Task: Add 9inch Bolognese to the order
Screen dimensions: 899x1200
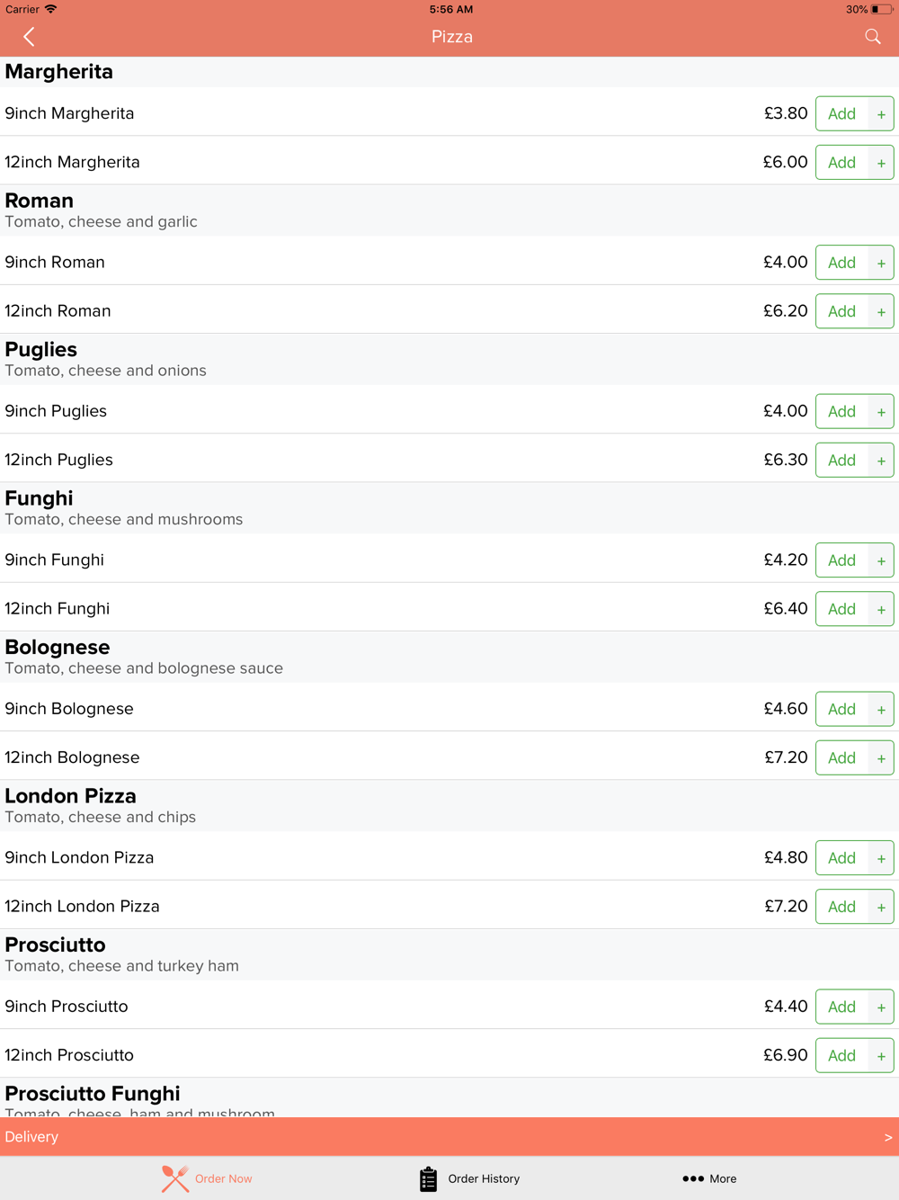Action: 842,710
